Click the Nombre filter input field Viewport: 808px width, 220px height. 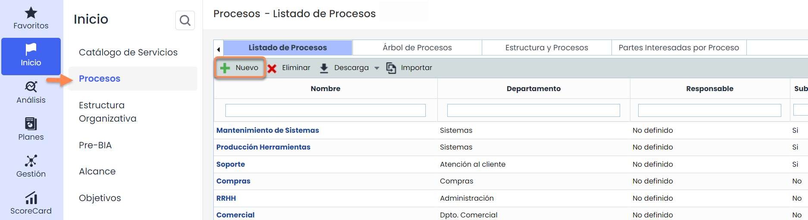coord(325,110)
